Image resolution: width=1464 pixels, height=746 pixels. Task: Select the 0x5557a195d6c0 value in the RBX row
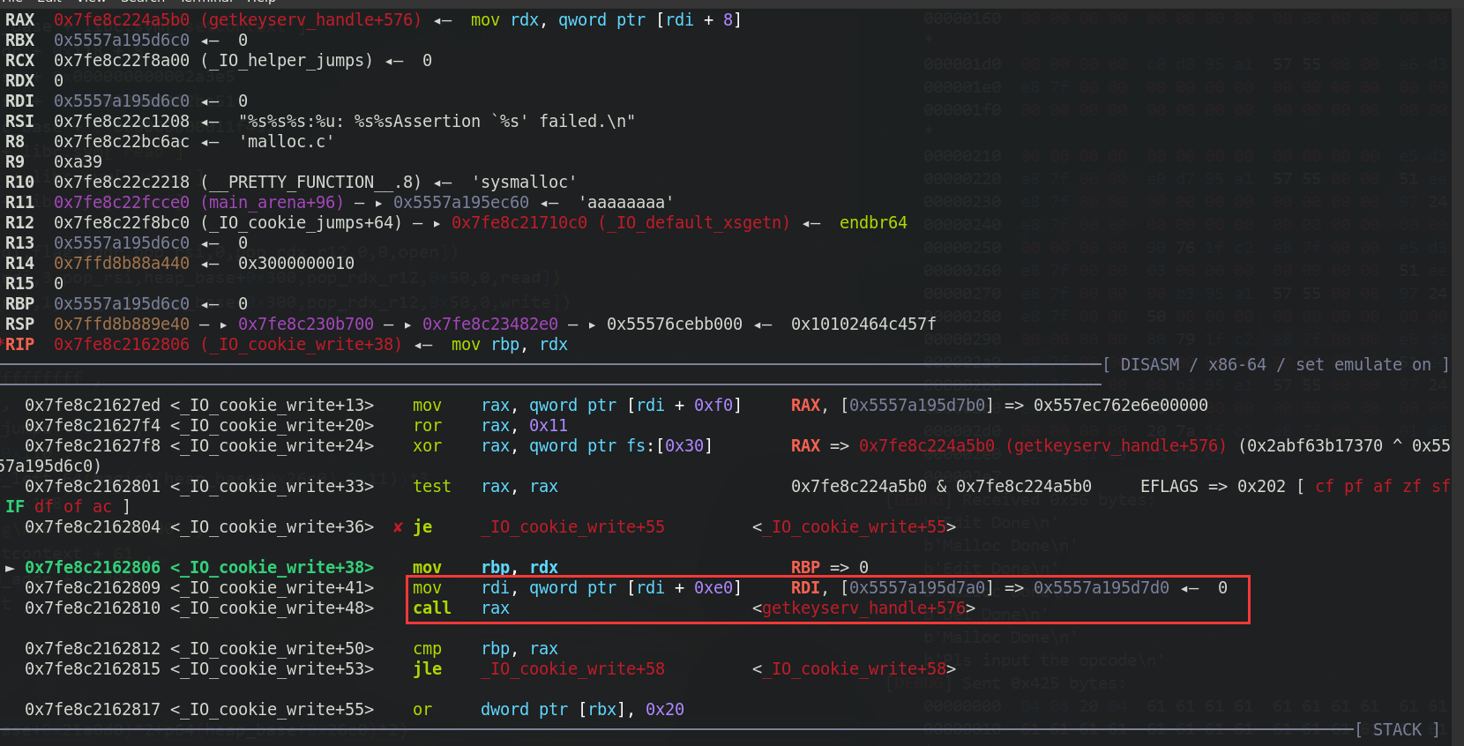122,40
